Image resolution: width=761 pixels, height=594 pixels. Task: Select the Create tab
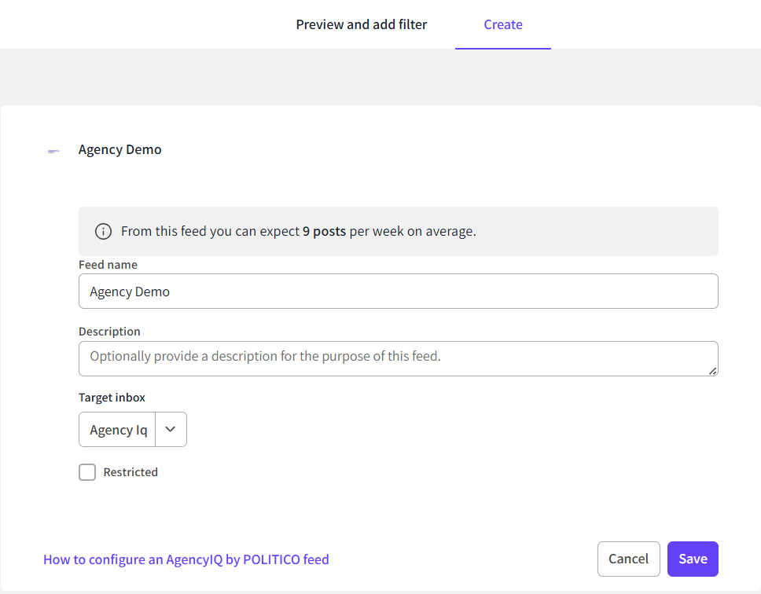click(x=503, y=24)
